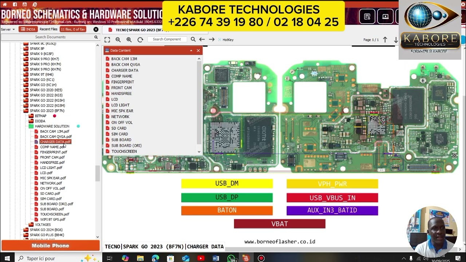
Task: Open BACK CAM 13M.pdf in the tree
Action: click(55, 131)
